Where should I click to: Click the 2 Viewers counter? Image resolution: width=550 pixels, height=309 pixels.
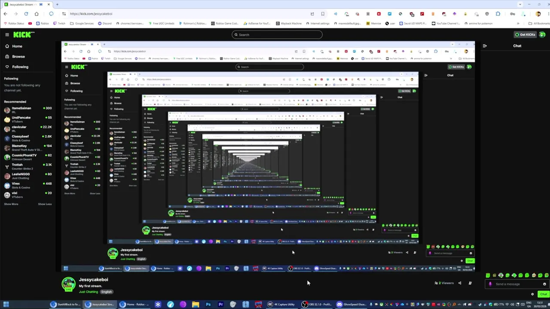444,283
